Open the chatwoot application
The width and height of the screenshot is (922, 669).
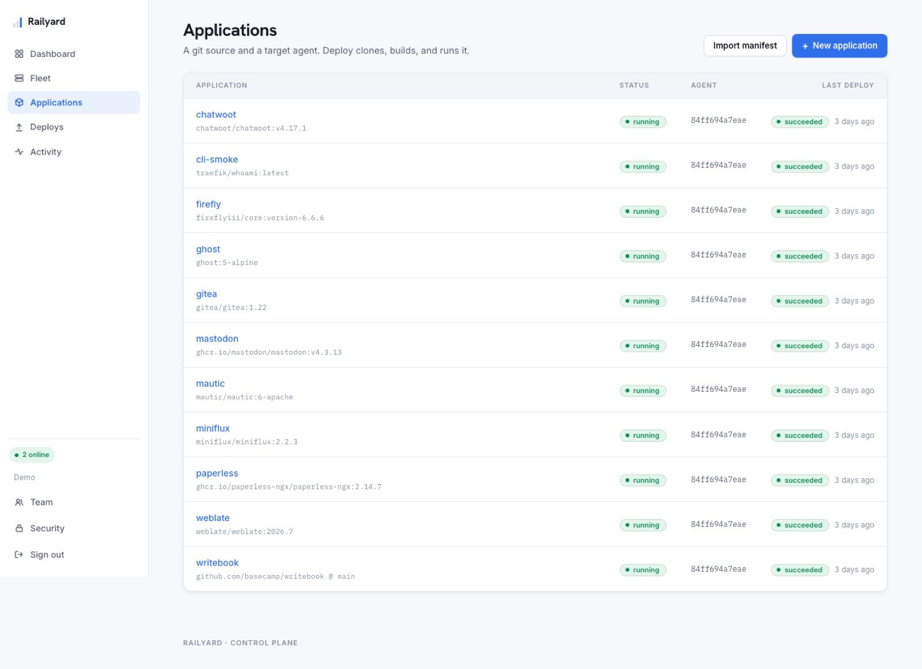216,115
